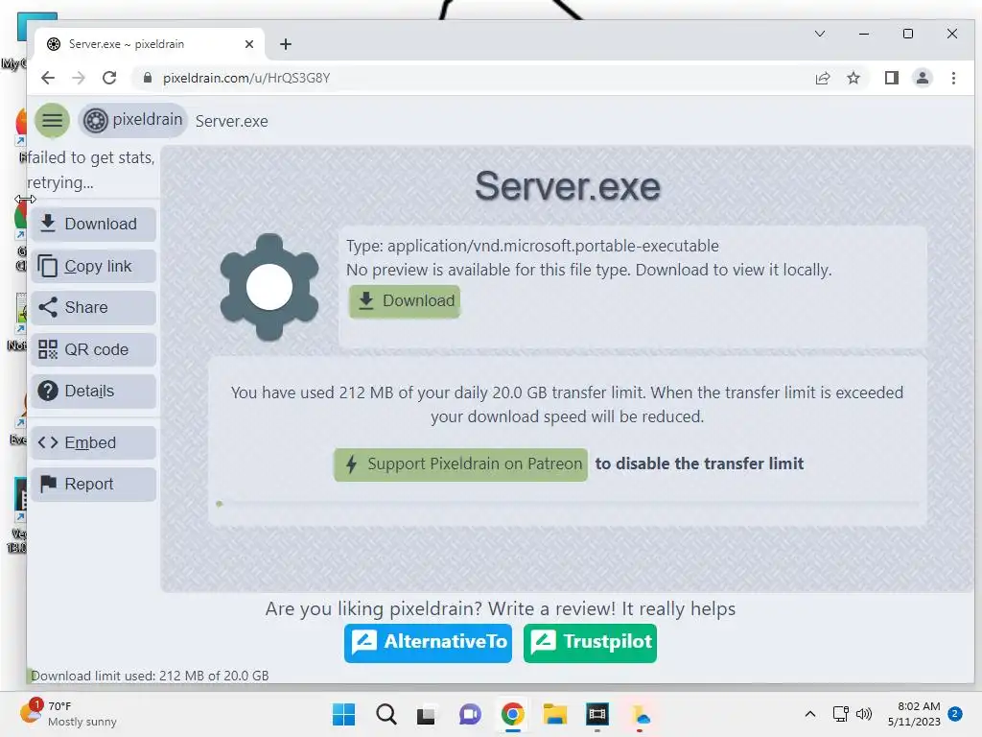
Task: Open weather widget 70°F Mostly sunny
Action: tap(68, 714)
